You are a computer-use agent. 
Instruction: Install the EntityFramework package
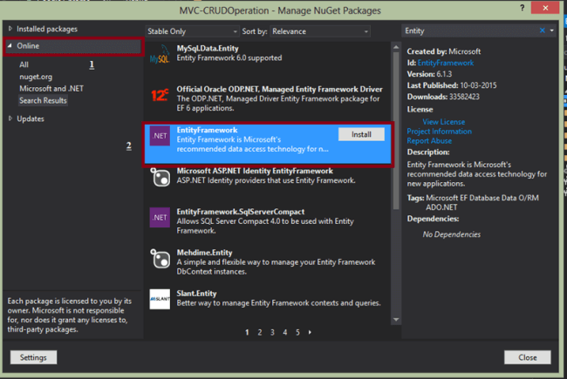pos(361,134)
